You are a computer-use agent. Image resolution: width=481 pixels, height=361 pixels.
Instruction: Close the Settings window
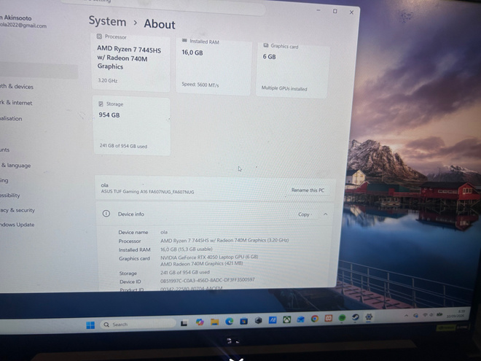click(x=351, y=12)
